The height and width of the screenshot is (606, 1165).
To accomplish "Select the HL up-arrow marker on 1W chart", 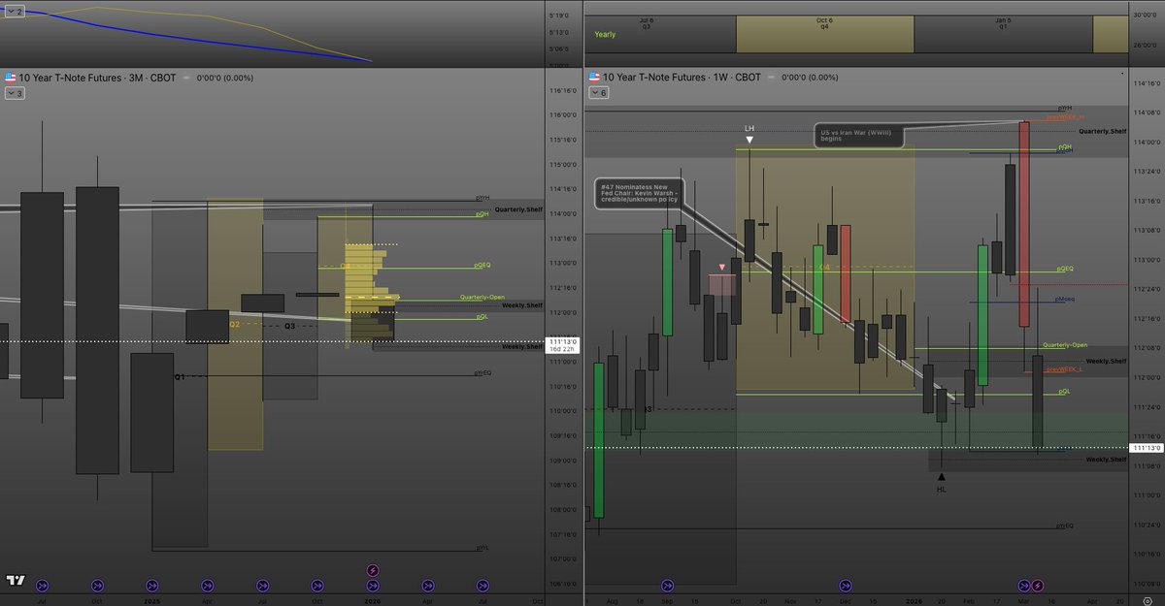I will pos(941,476).
